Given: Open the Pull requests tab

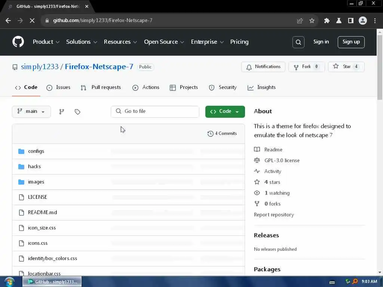Looking at the screenshot, I should pos(101,87).
